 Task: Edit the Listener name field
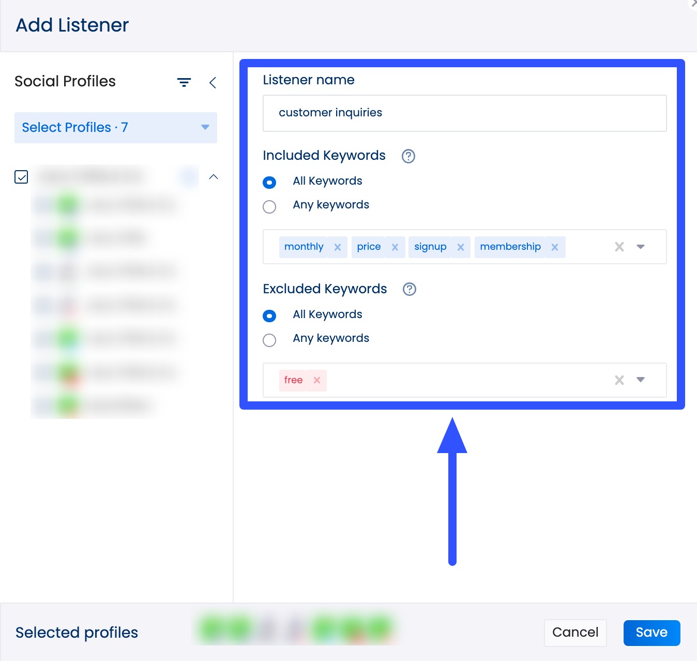(x=464, y=113)
